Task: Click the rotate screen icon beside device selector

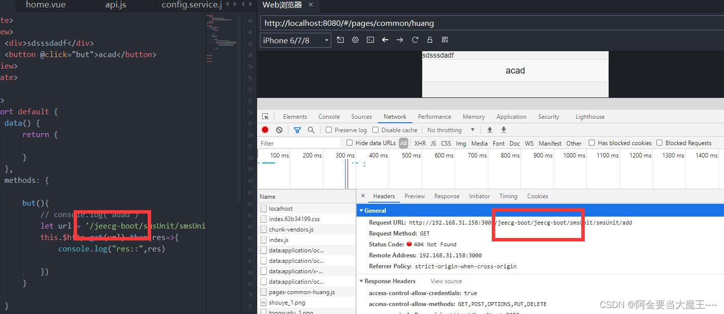Action: pos(341,40)
